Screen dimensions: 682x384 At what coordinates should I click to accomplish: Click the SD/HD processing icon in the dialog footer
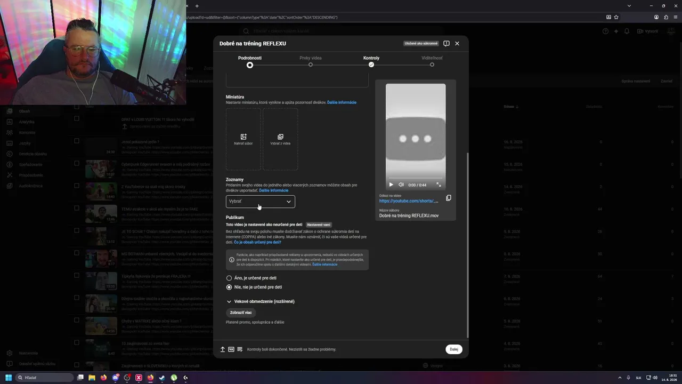(x=231, y=349)
